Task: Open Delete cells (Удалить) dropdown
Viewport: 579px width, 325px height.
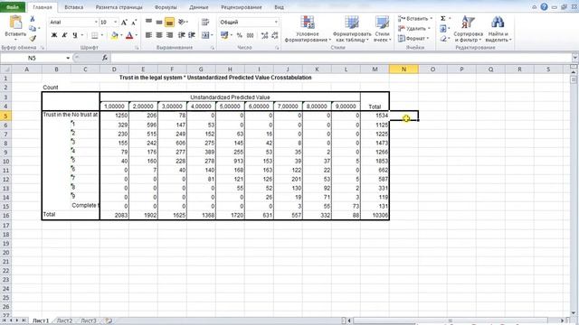Action: (414, 28)
